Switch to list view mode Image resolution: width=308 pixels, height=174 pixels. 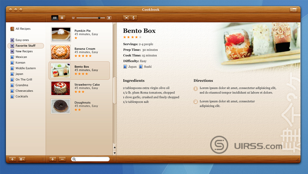point(55,18)
